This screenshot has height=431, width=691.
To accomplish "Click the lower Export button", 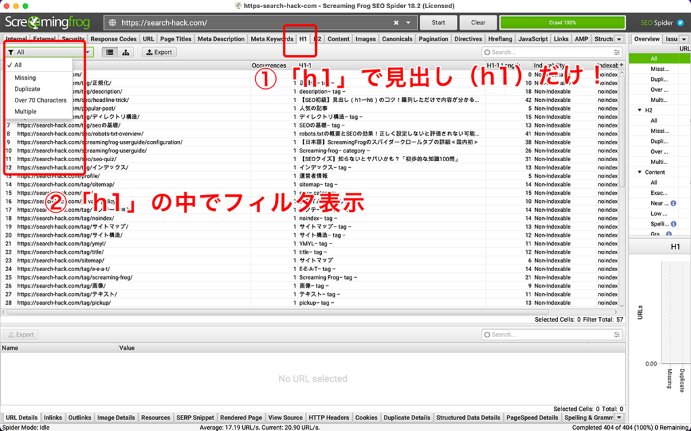I will tap(21, 335).
